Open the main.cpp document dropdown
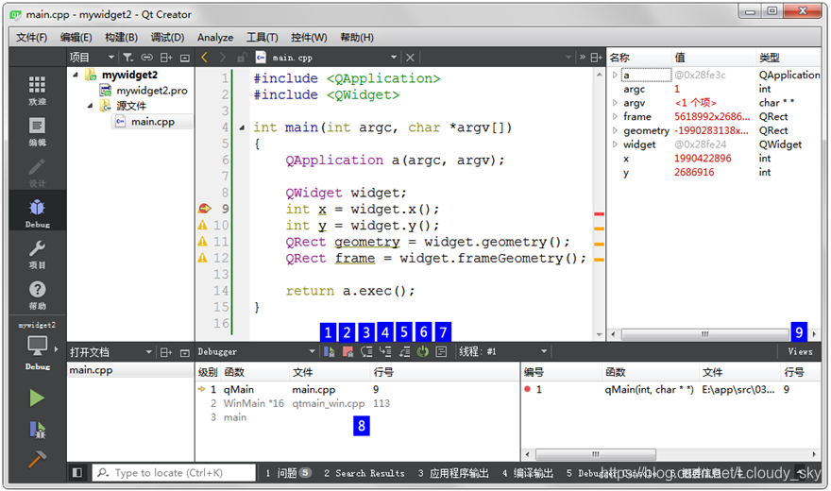Viewport: 831px width, 491px height. coord(394,58)
